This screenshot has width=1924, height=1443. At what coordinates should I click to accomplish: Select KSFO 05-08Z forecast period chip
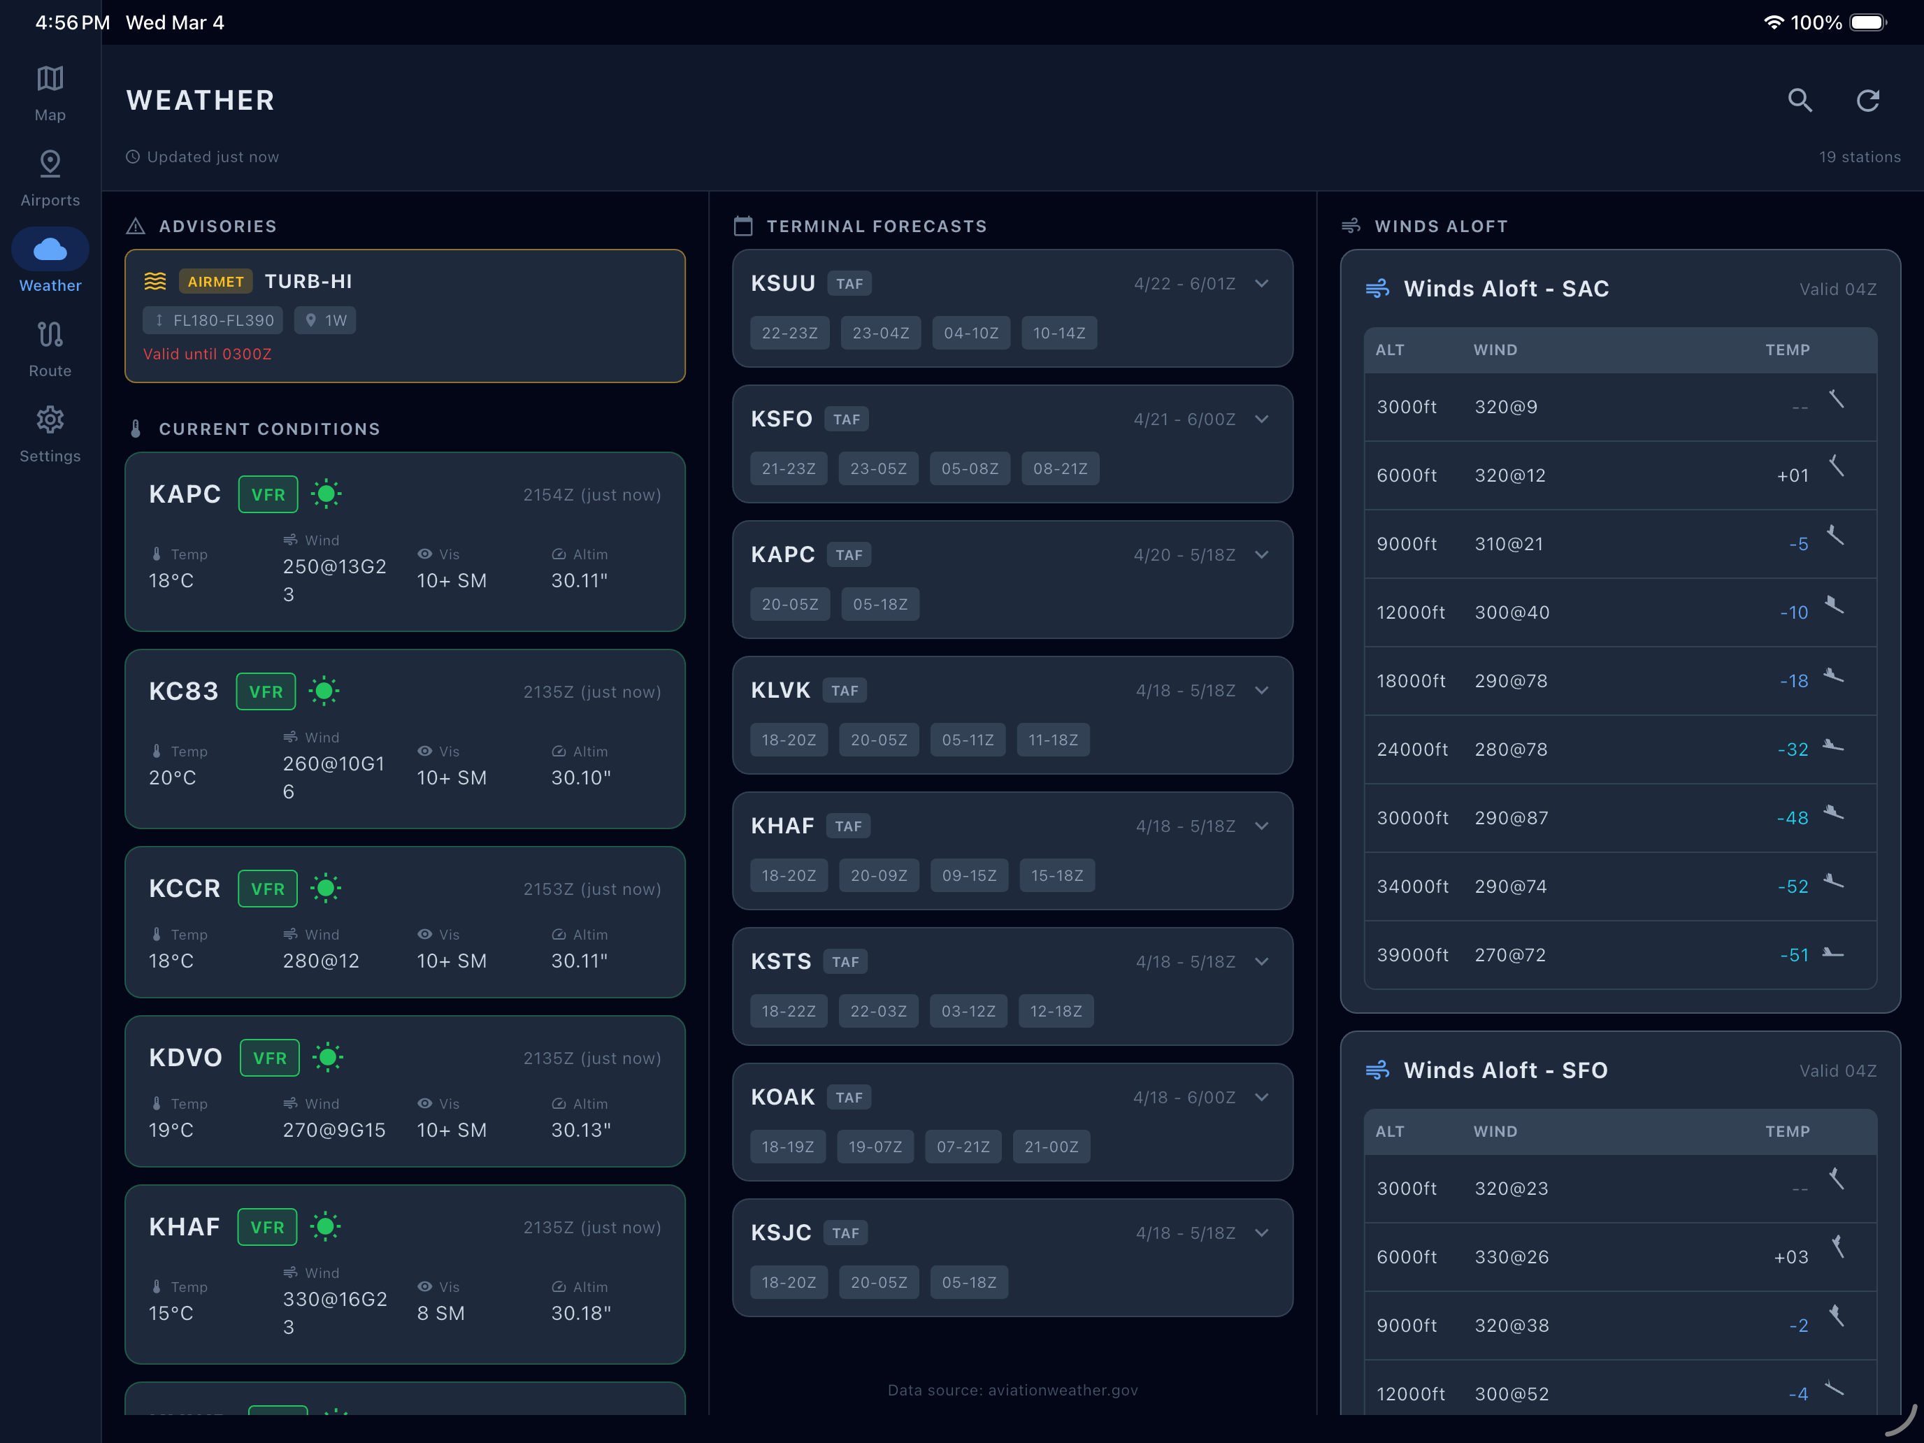[970, 469]
